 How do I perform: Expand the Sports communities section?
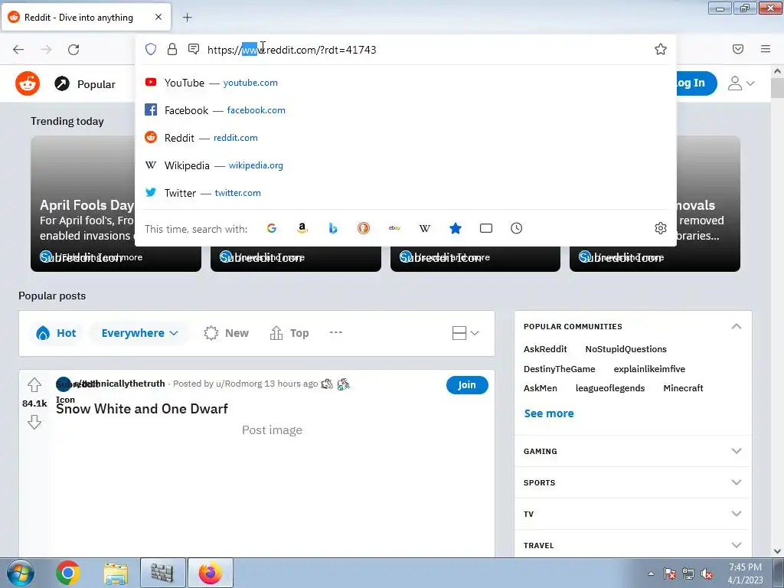(632, 482)
